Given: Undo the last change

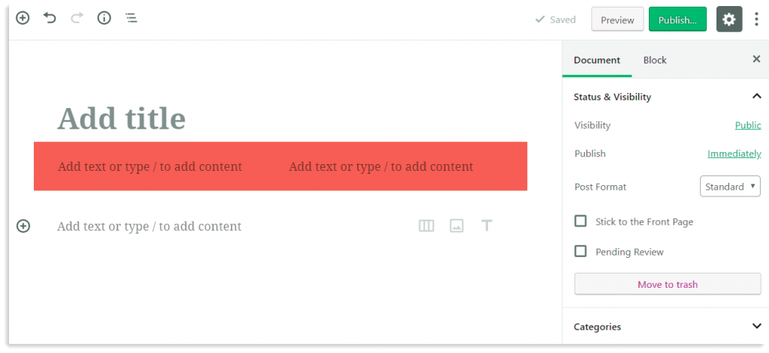Looking at the screenshot, I should (x=50, y=19).
